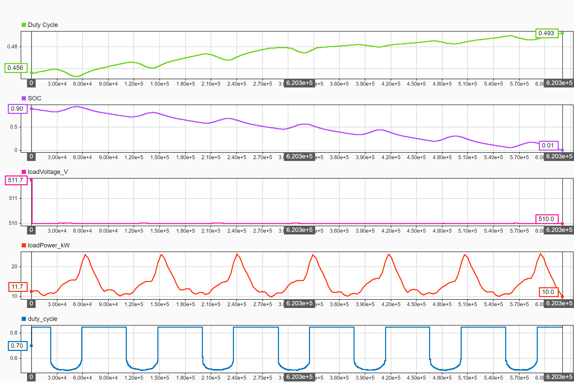
Task: Select the 'SOC' signal label
Action: tap(35, 98)
